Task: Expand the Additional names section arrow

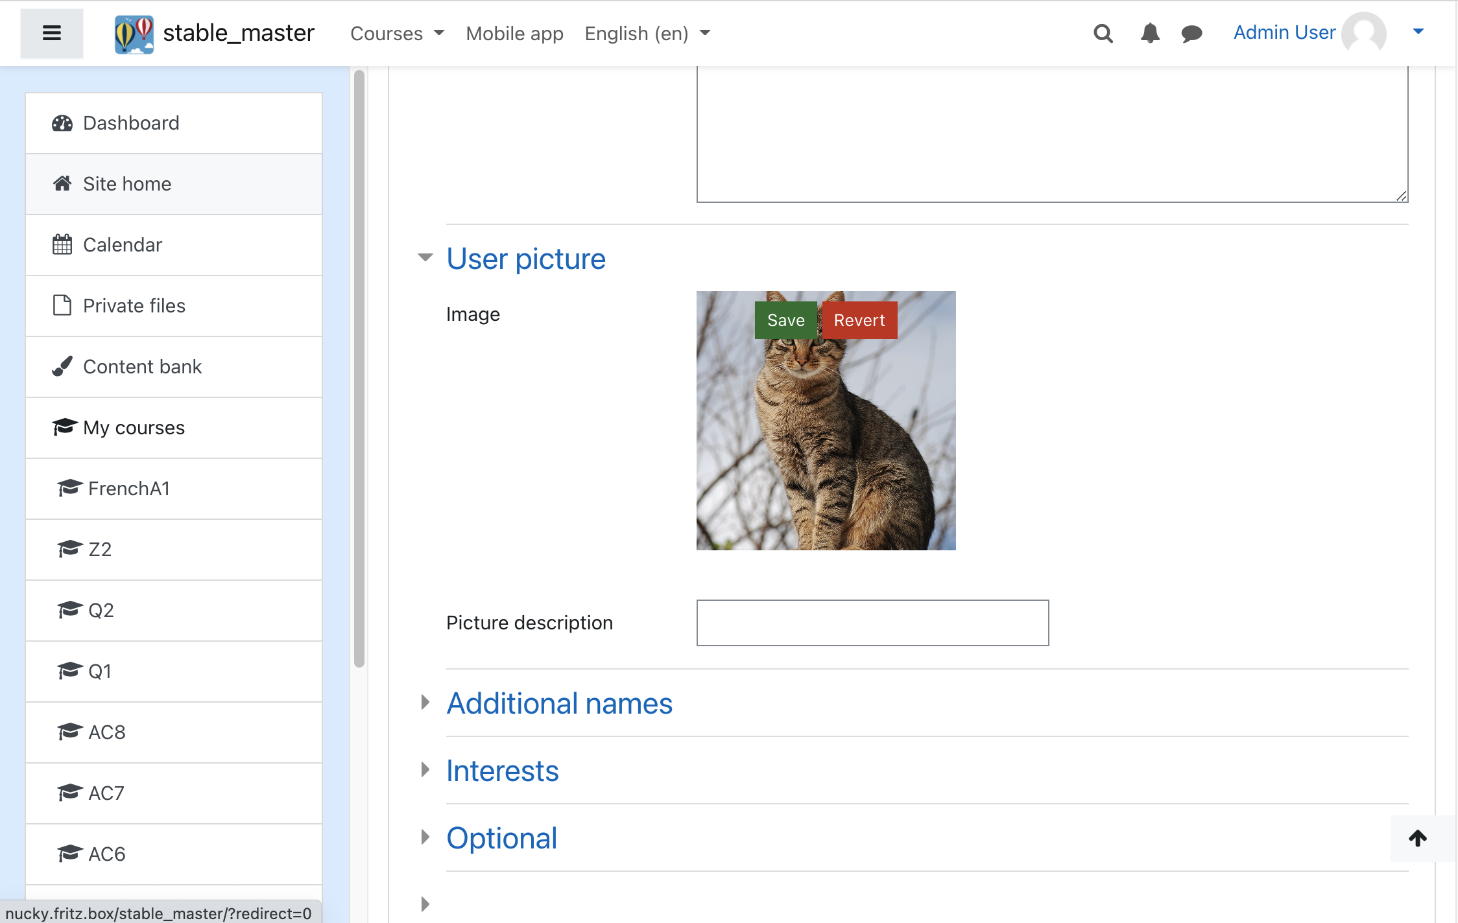Action: pyautogui.click(x=425, y=702)
